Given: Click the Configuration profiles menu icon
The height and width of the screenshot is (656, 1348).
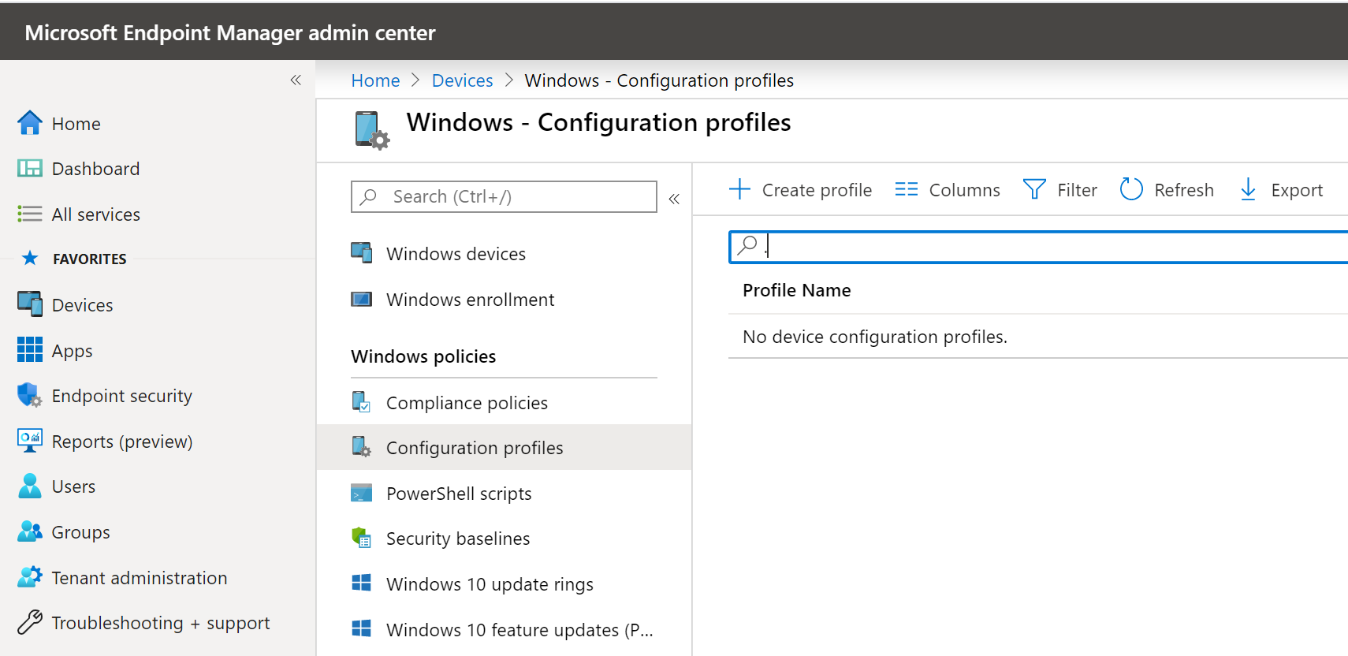Looking at the screenshot, I should pos(362,447).
